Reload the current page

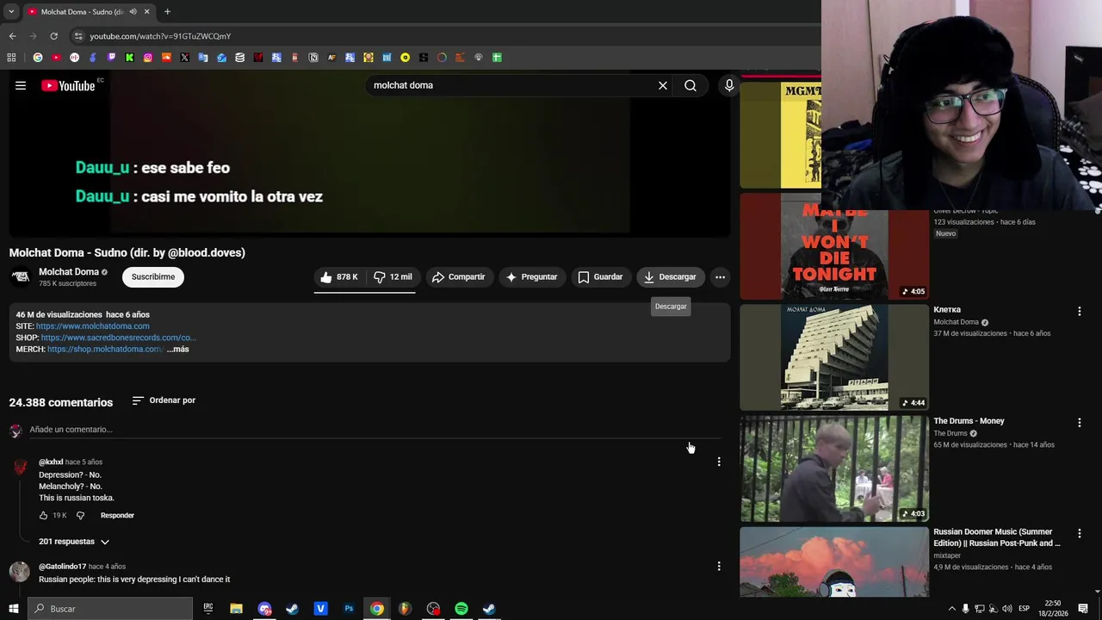53,36
